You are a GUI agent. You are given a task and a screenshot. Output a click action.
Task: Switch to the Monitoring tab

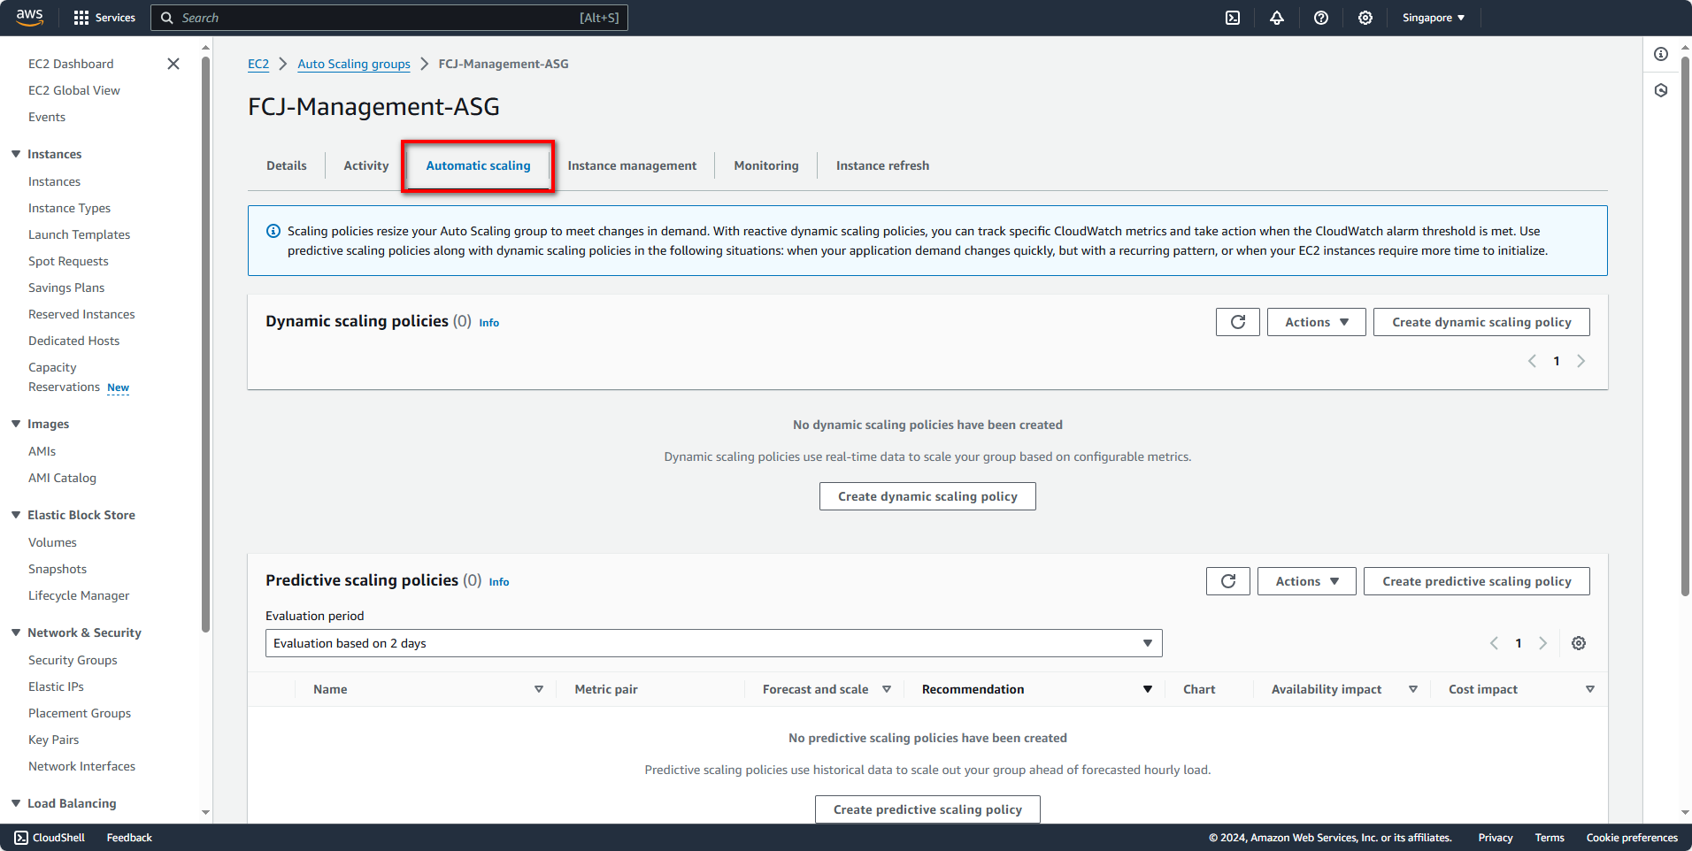[765, 165]
